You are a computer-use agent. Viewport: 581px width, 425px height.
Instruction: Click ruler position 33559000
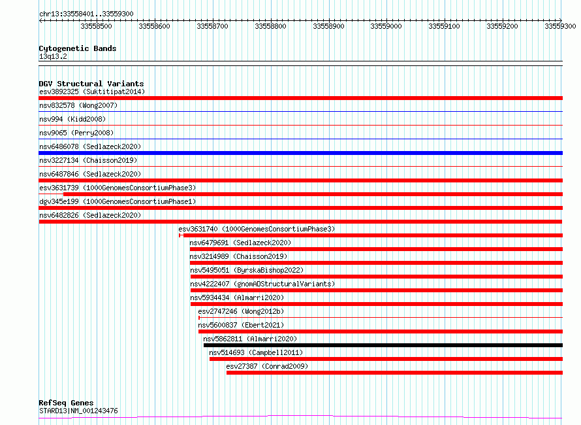[386, 26]
